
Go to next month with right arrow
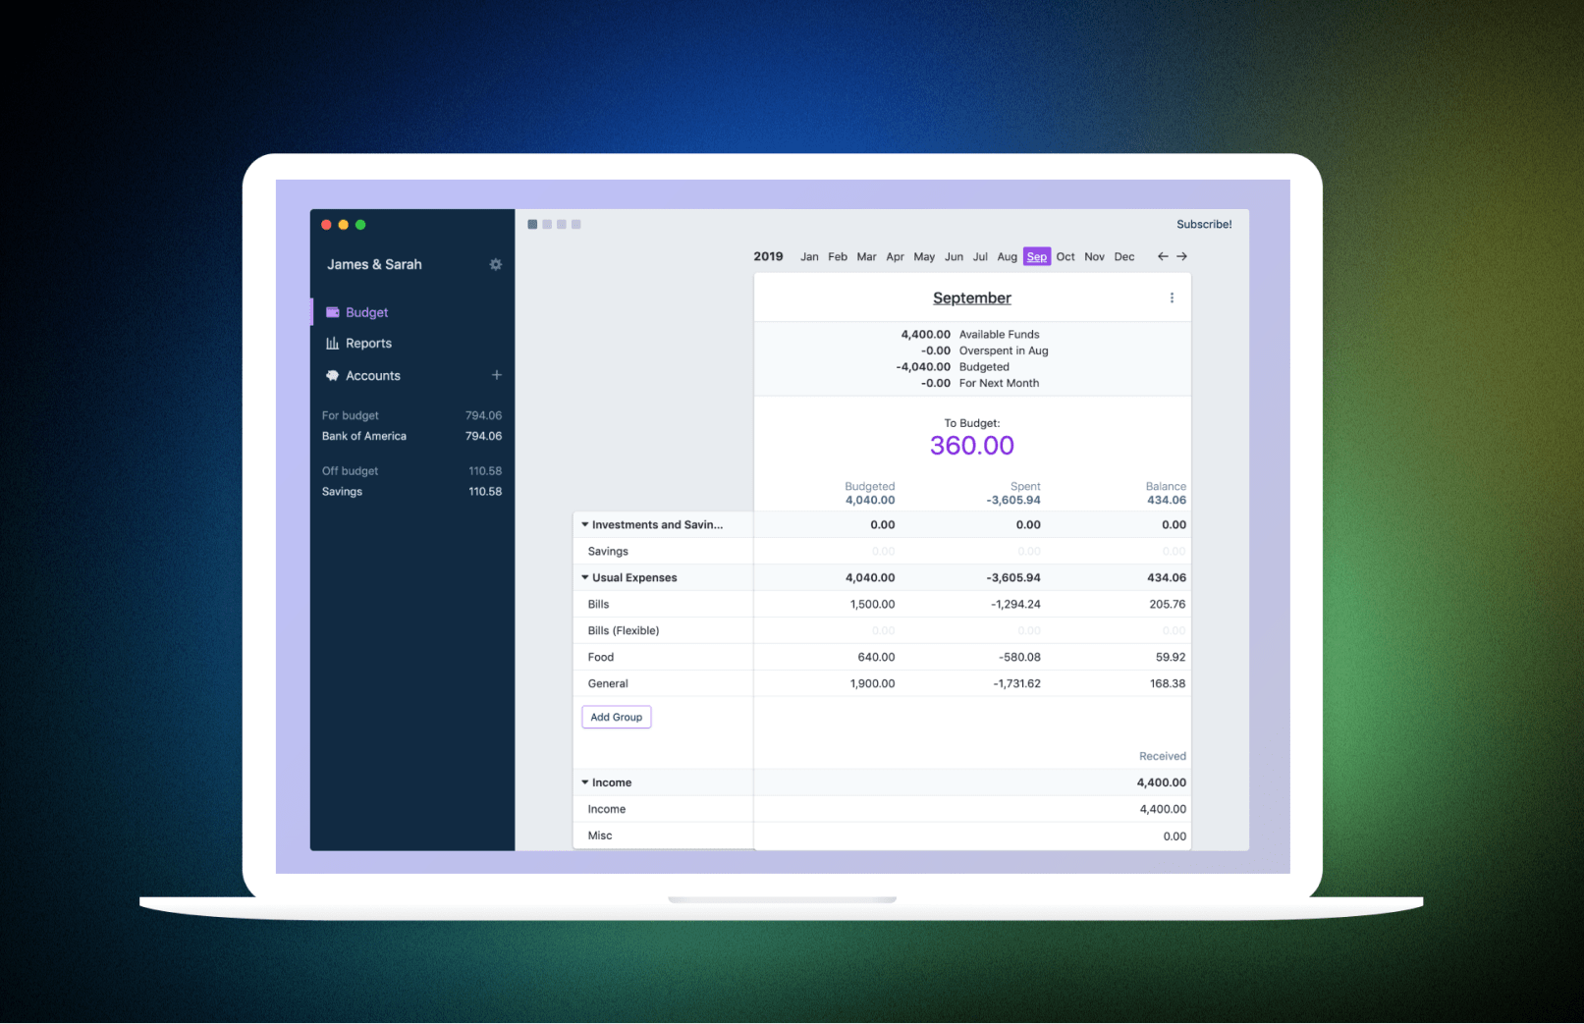[x=1182, y=256]
